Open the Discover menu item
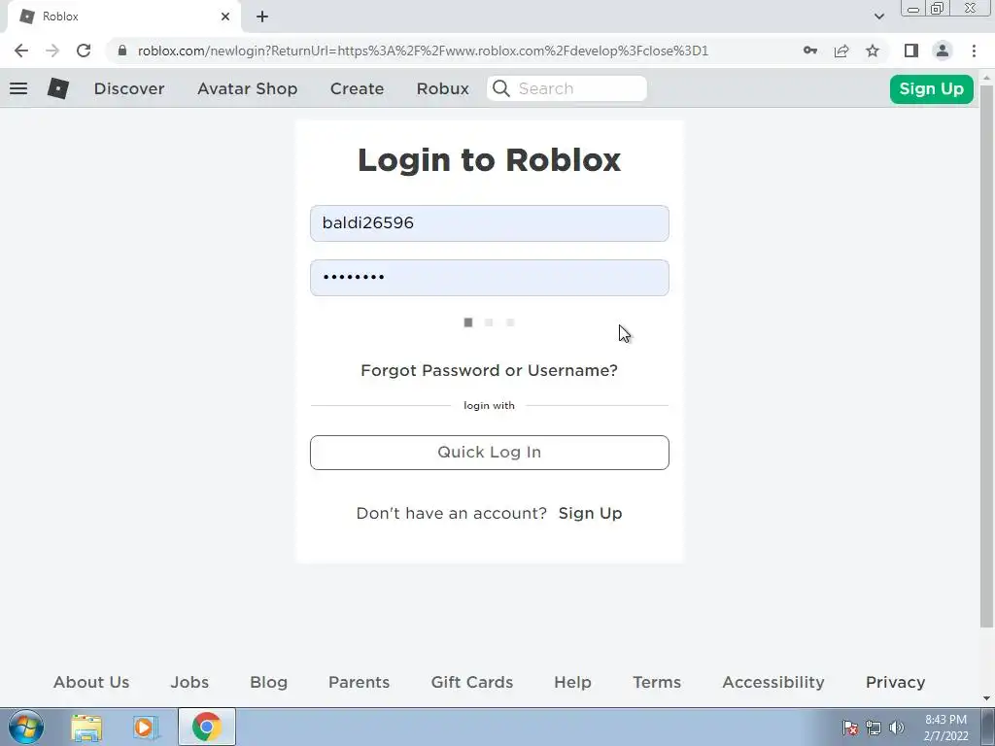This screenshot has width=995, height=746. pos(129,88)
